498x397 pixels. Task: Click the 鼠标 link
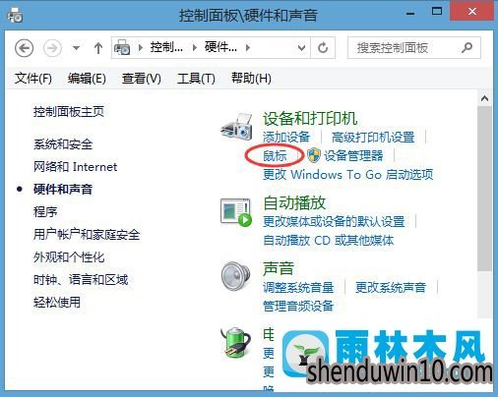coord(275,155)
